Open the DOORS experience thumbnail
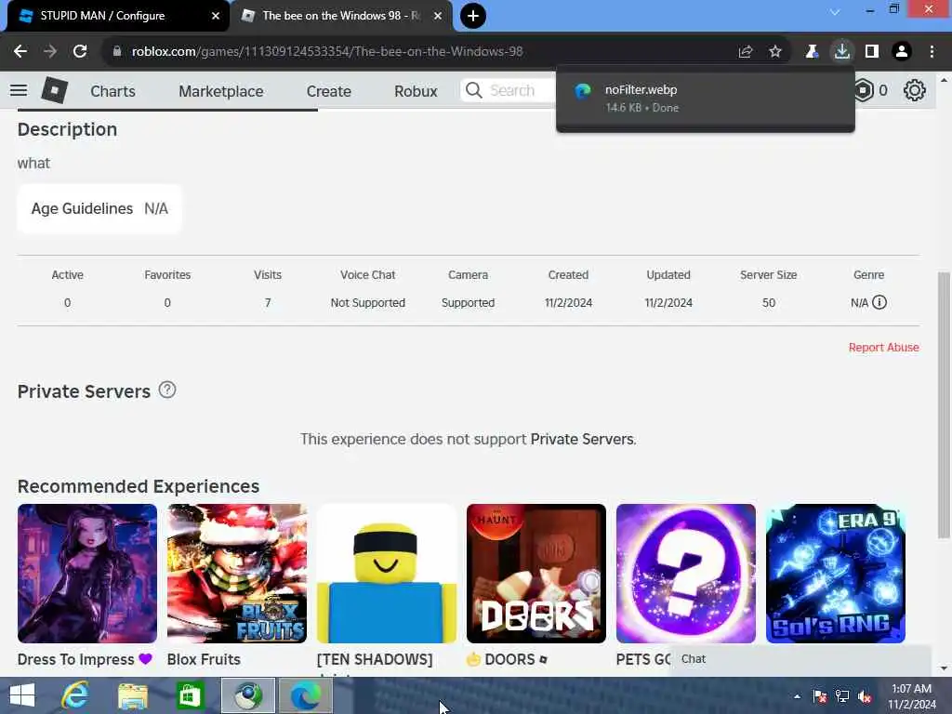 [x=536, y=573]
